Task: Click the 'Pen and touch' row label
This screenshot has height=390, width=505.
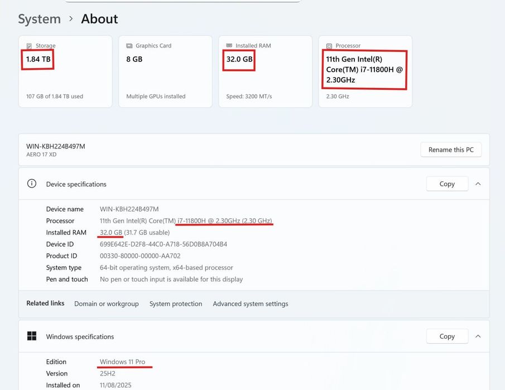Action: point(67,279)
